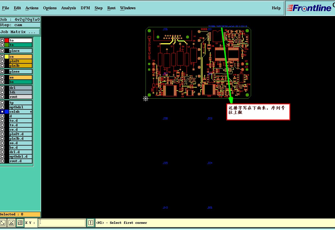Select the layer name cs.d
Image resolution: width=335 pixels, height=230 pixels.
click(20, 130)
